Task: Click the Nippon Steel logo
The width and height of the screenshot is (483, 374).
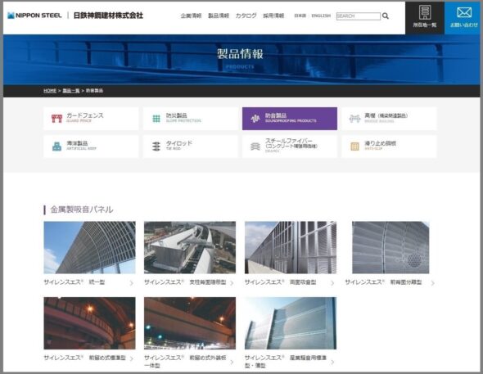Action: pyautogui.click(x=34, y=16)
